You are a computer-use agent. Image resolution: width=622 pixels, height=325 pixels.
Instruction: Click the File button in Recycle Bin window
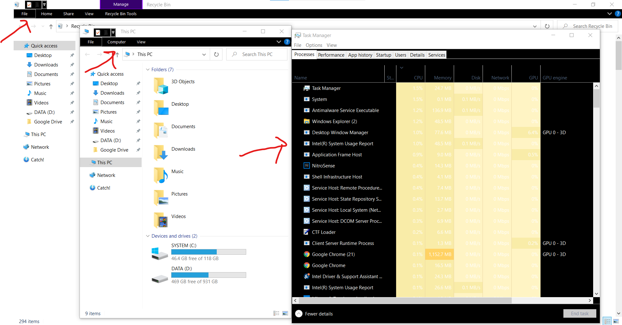coord(24,14)
